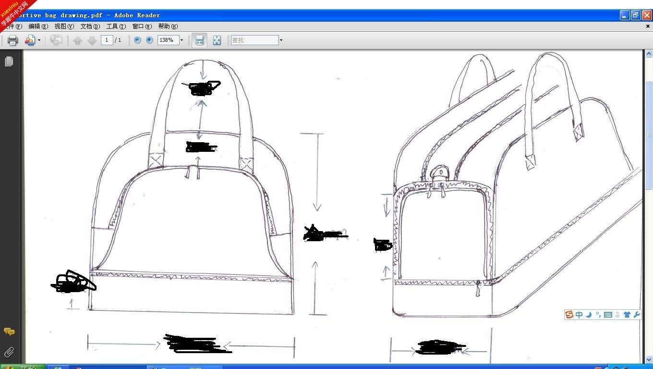Viewport: 653px width, 369px height.
Task: Close the document with the menu bar X
Action: click(x=648, y=26)
